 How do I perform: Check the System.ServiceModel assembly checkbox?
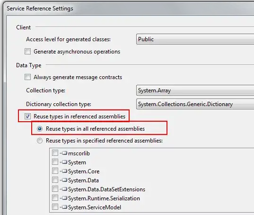(55, 207)
